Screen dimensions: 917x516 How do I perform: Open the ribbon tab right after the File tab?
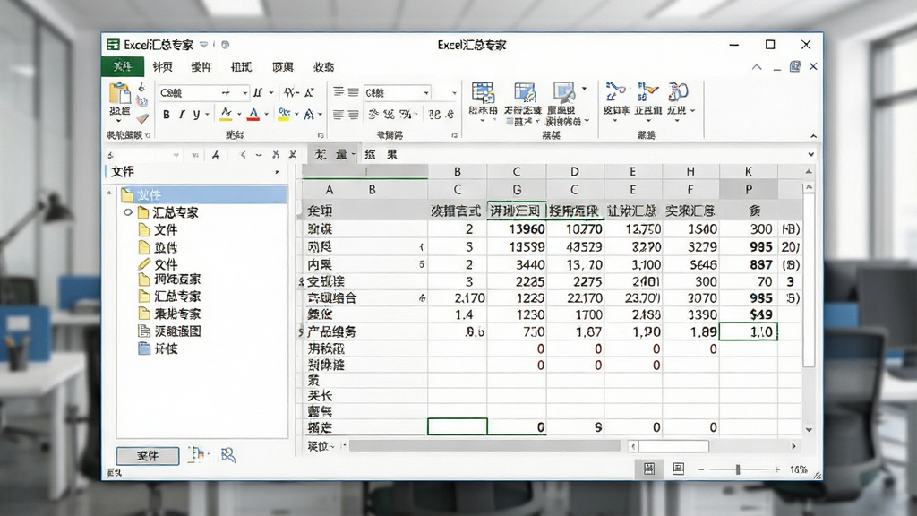163,66
